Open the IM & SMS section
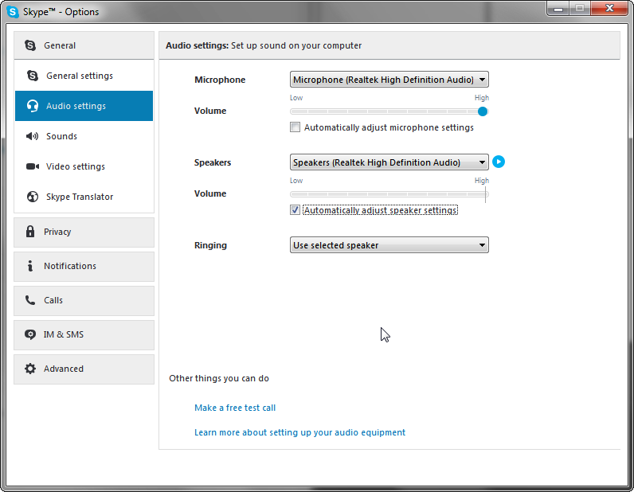Image resolution: width=634 pixels, height=492 pixels. pos(84,335)
